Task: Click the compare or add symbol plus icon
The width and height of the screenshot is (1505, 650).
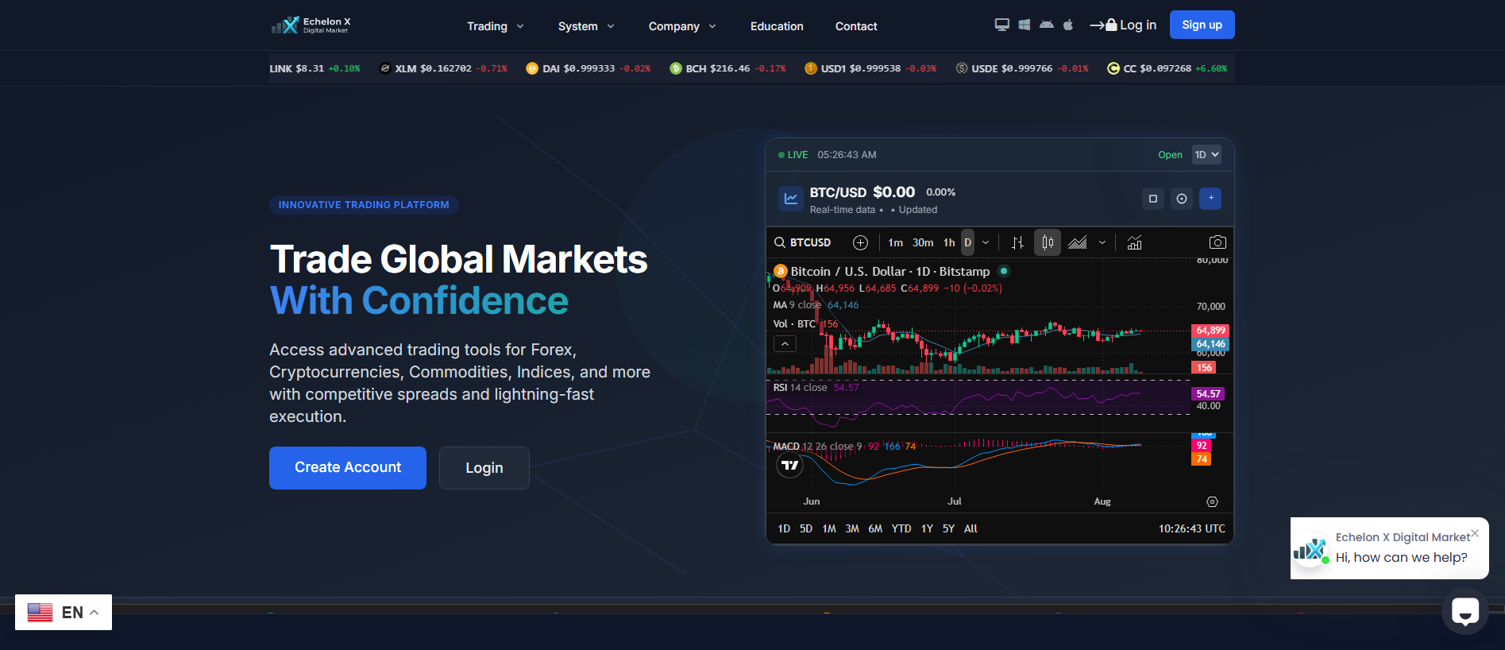Action: 860,242
